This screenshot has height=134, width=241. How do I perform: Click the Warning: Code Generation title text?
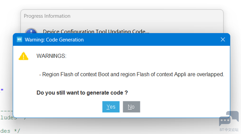coord(54,40)
